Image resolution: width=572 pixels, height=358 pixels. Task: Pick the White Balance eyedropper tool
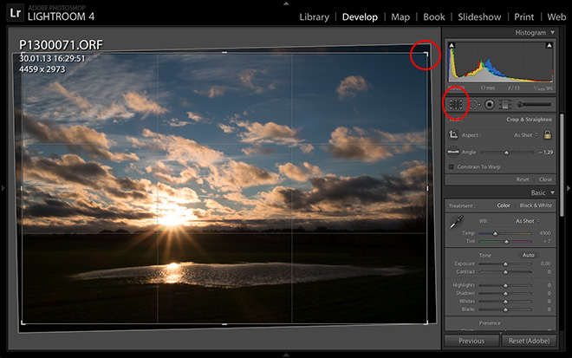[x=455, y=224]
